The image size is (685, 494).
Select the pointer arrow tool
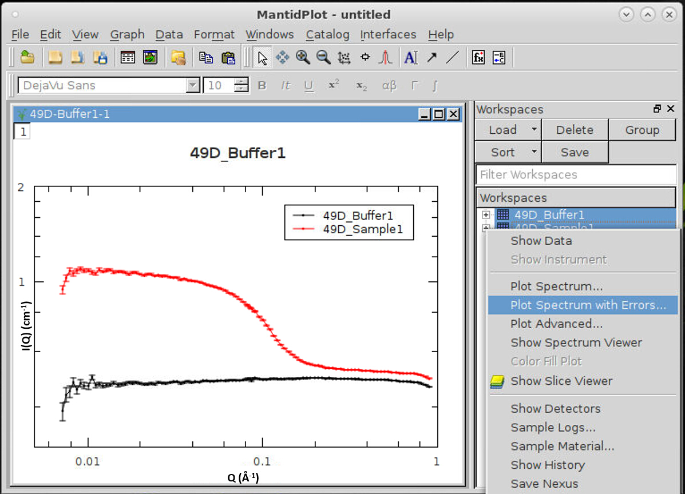pos(263,57)
